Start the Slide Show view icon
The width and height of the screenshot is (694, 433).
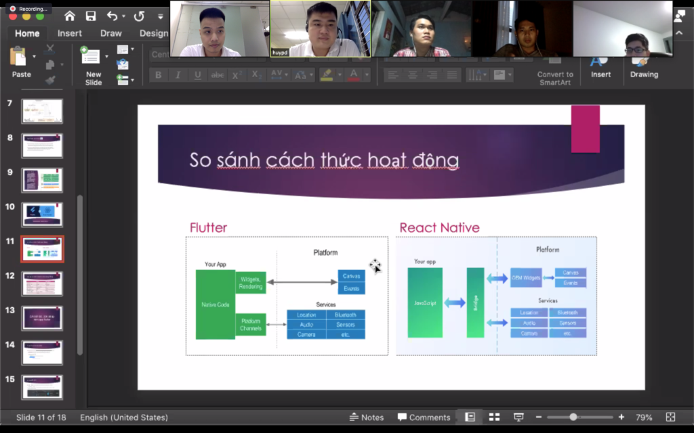pos(518,417)
